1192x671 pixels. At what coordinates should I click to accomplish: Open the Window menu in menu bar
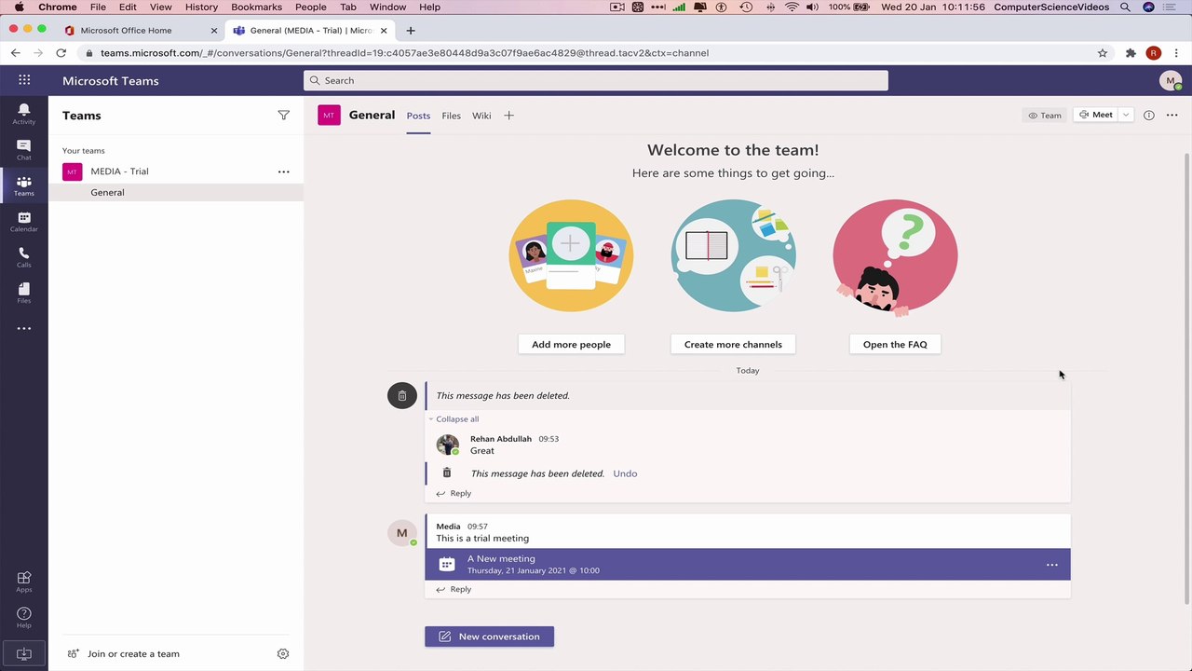(x=387, y=7)
